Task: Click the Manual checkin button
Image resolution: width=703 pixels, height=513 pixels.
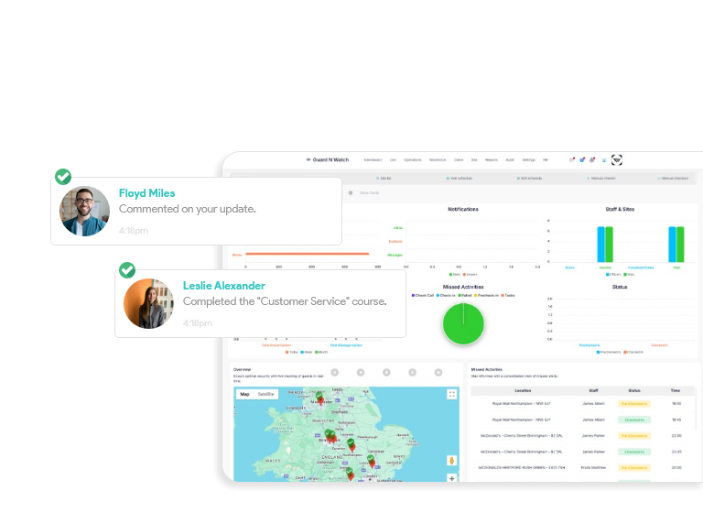Action: (602, 178)
